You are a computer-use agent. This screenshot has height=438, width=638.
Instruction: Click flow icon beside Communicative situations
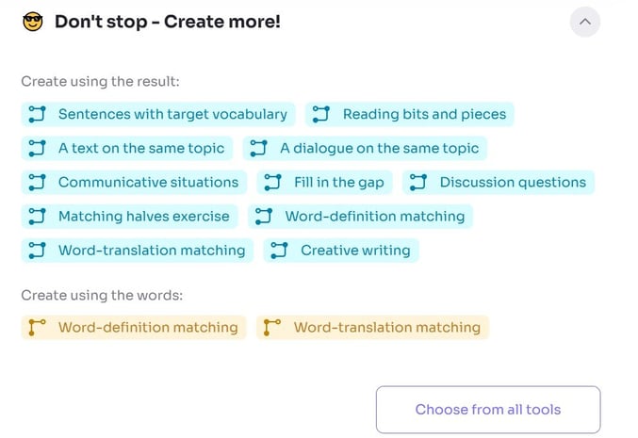tap(37, 182)
